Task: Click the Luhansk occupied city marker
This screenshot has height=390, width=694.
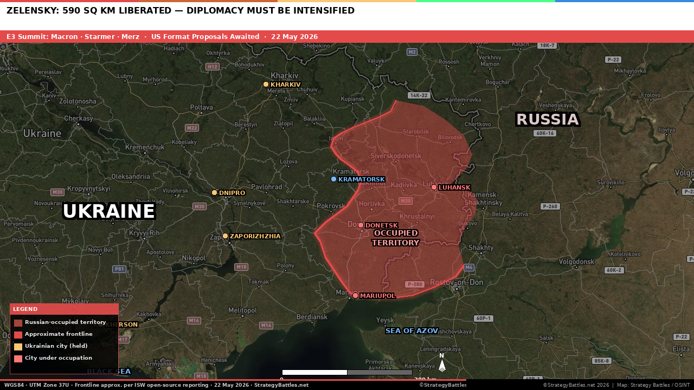Action: point(434,187)
